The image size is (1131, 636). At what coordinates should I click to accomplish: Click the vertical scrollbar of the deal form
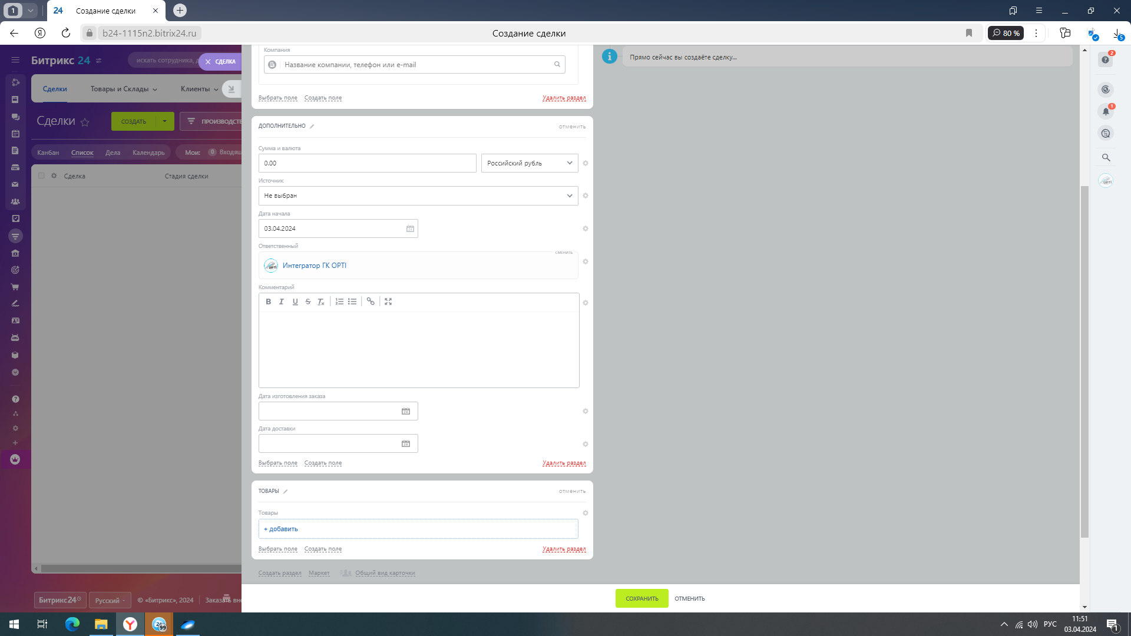(1084, 361)
